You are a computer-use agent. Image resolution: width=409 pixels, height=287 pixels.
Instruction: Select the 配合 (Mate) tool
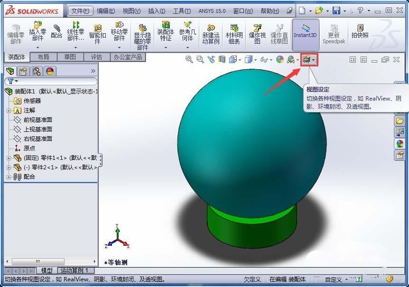57,31
